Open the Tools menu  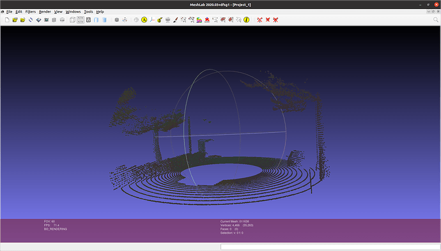click(x=88, y=11)
